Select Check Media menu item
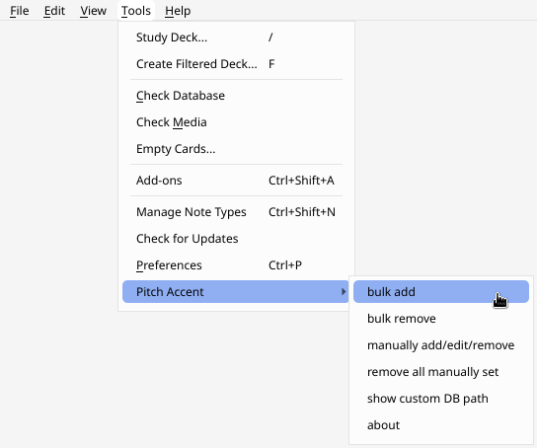 (236, 121)
